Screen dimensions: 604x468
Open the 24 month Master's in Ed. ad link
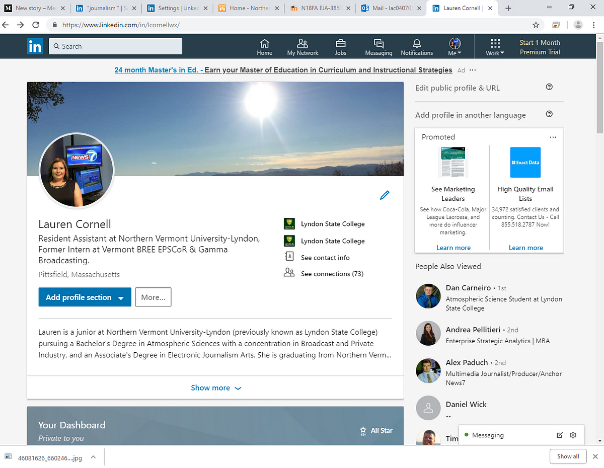point(283,70)
